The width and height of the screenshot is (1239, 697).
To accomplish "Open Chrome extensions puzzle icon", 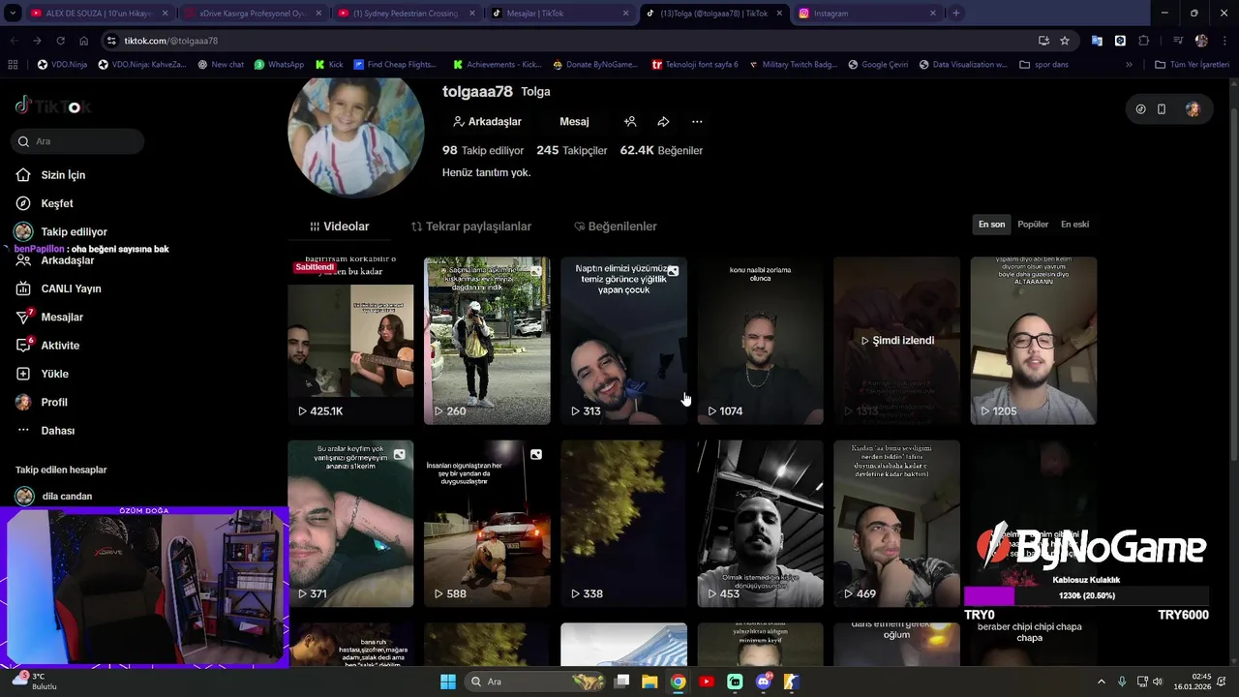I will click(1144, 41).
